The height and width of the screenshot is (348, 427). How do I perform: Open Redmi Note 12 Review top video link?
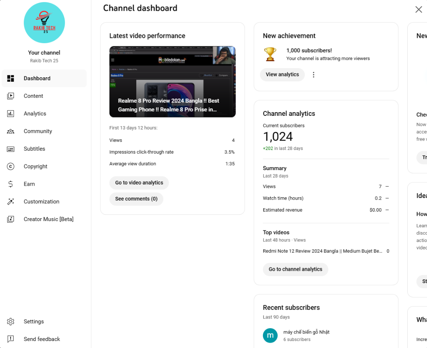pos(323,251)
